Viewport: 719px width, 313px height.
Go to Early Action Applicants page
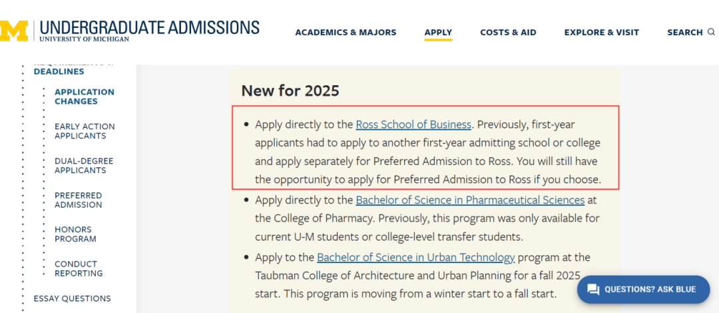85,131
